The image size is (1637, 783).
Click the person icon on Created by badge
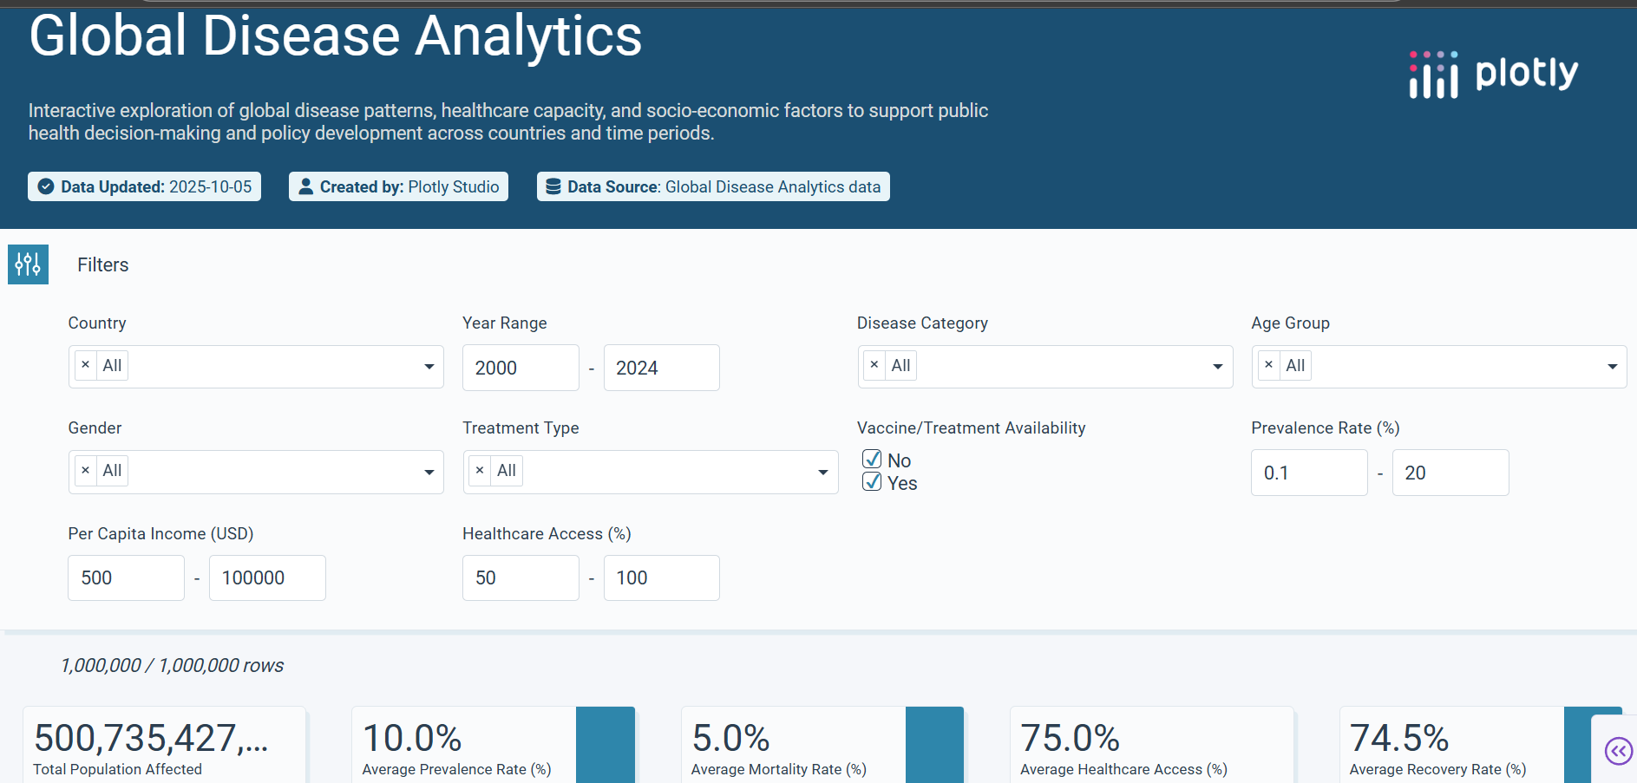[305, 186]
